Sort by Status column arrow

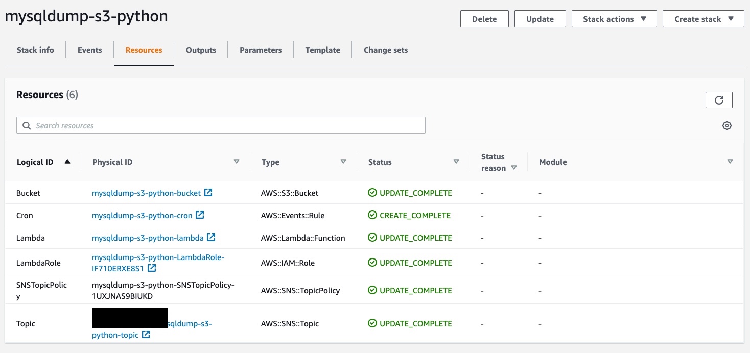[x=456, y=162]
